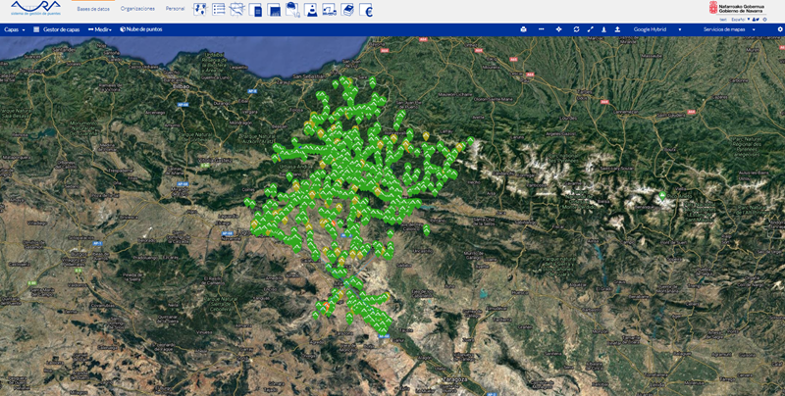Click the book catalog icon
785x396 pixels.
[348, 11]
